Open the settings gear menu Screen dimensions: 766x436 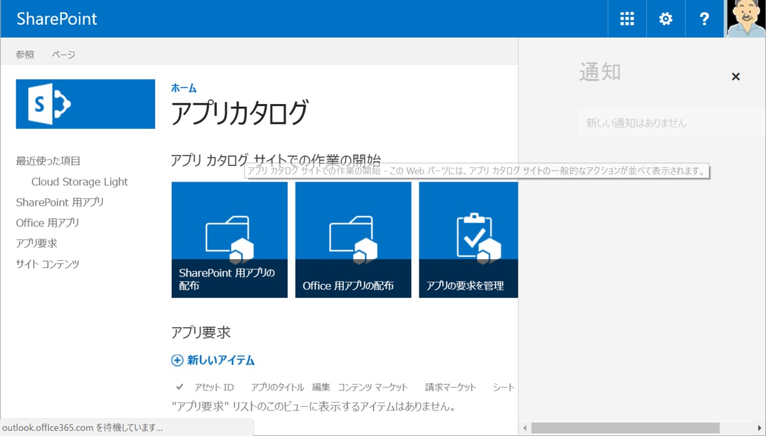pos(665,18)
